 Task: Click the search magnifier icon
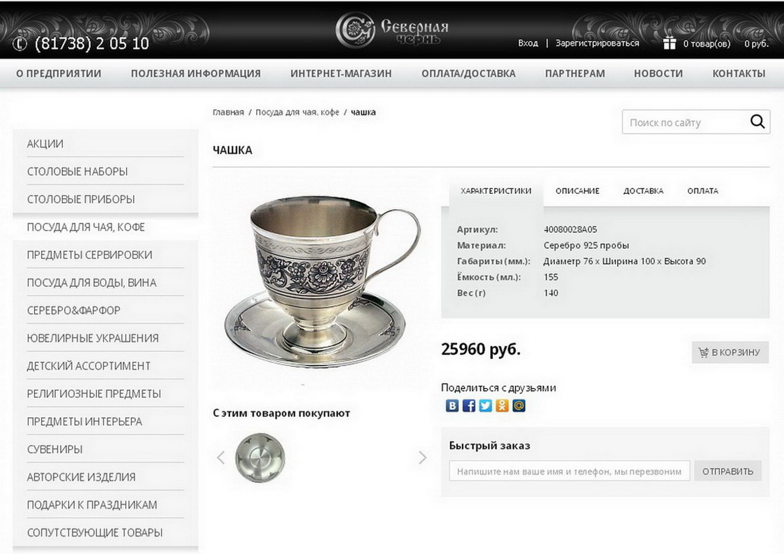click(757, 122)
